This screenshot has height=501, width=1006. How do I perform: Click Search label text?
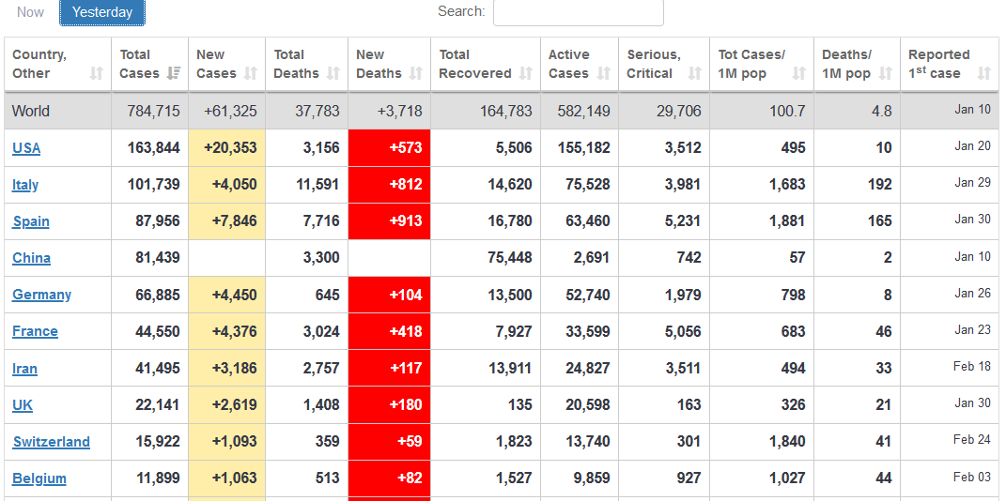(x=461, y=11)
